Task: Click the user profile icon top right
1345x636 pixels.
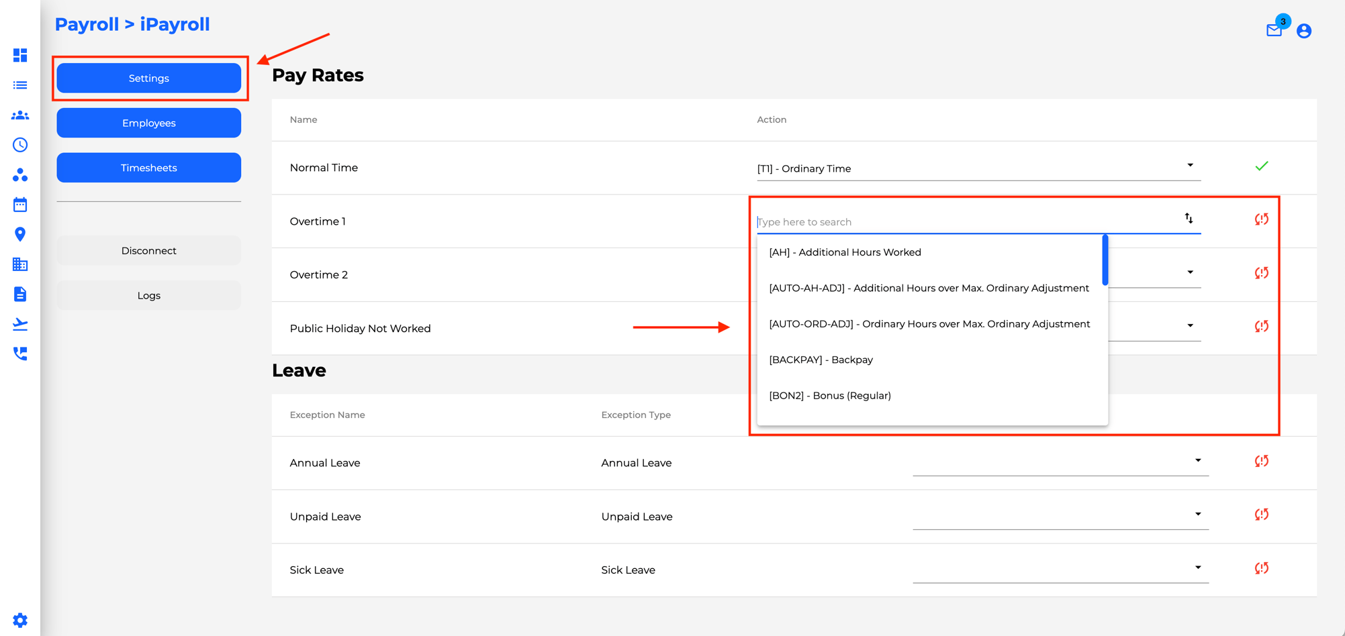Action: (1303, 30)
